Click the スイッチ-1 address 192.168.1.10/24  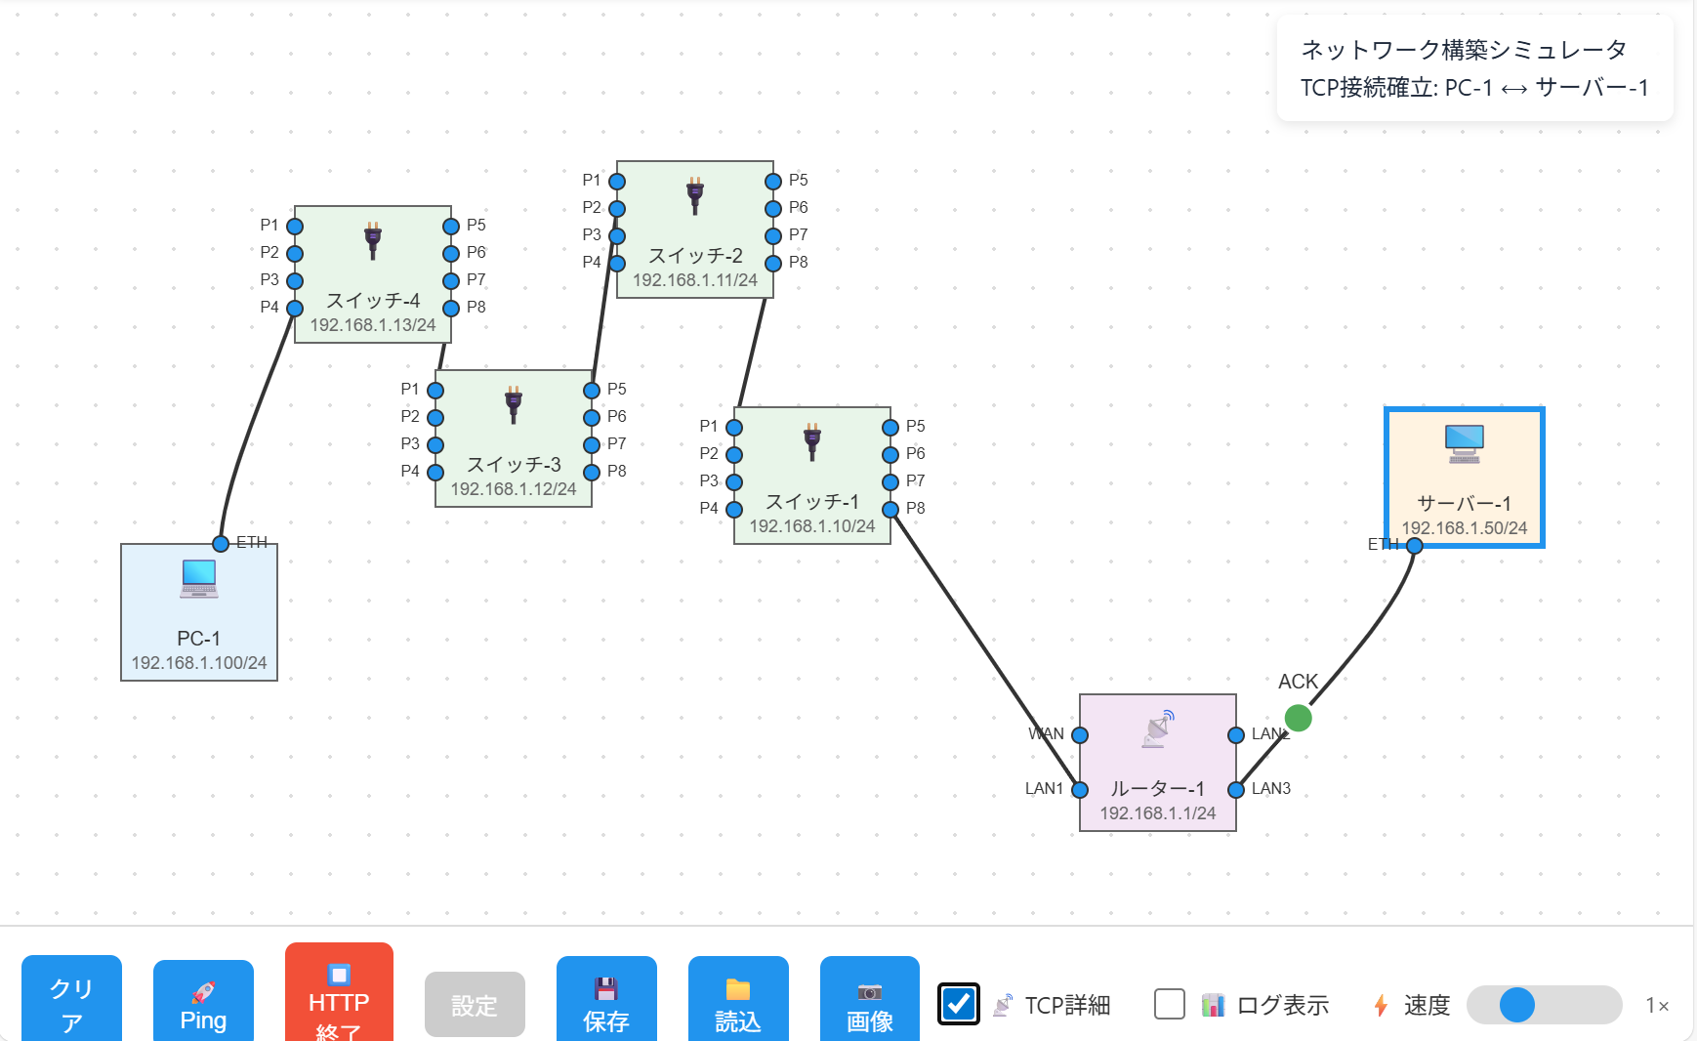[811, 526]
